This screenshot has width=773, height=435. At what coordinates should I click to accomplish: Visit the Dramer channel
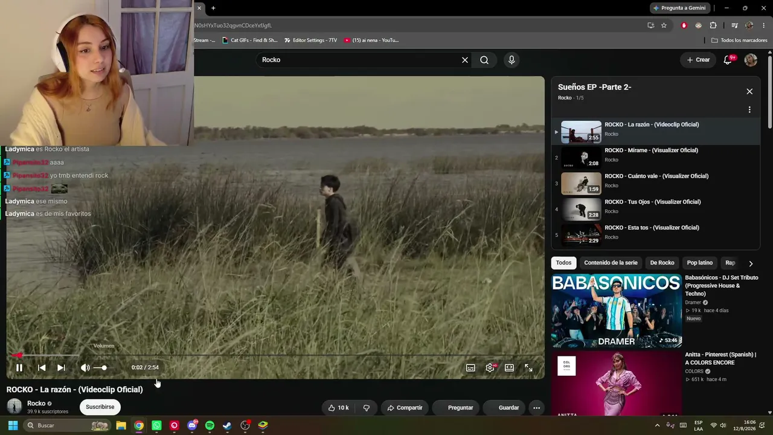pos(693,303)
